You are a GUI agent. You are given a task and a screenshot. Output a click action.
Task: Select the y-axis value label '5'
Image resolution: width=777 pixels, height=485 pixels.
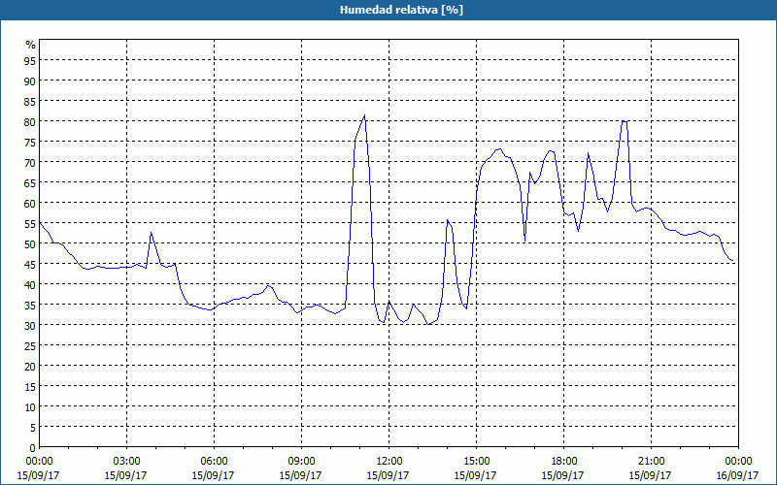click(33, 428)
